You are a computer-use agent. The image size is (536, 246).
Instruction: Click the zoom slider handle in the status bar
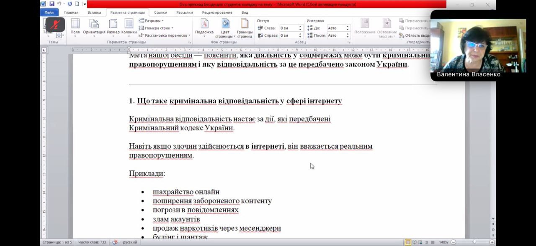coord(474,242)
